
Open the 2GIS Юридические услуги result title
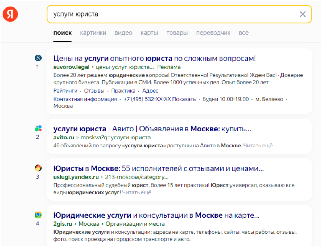pos(156,215)
